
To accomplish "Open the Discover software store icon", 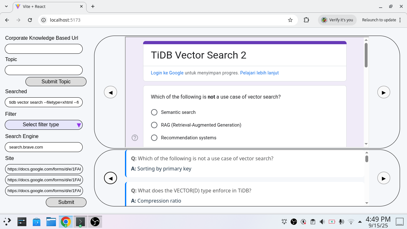I will point(36,222).
